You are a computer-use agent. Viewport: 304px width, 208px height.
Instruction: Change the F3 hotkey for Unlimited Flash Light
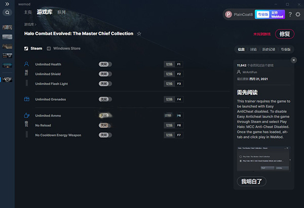pos(179,84)
